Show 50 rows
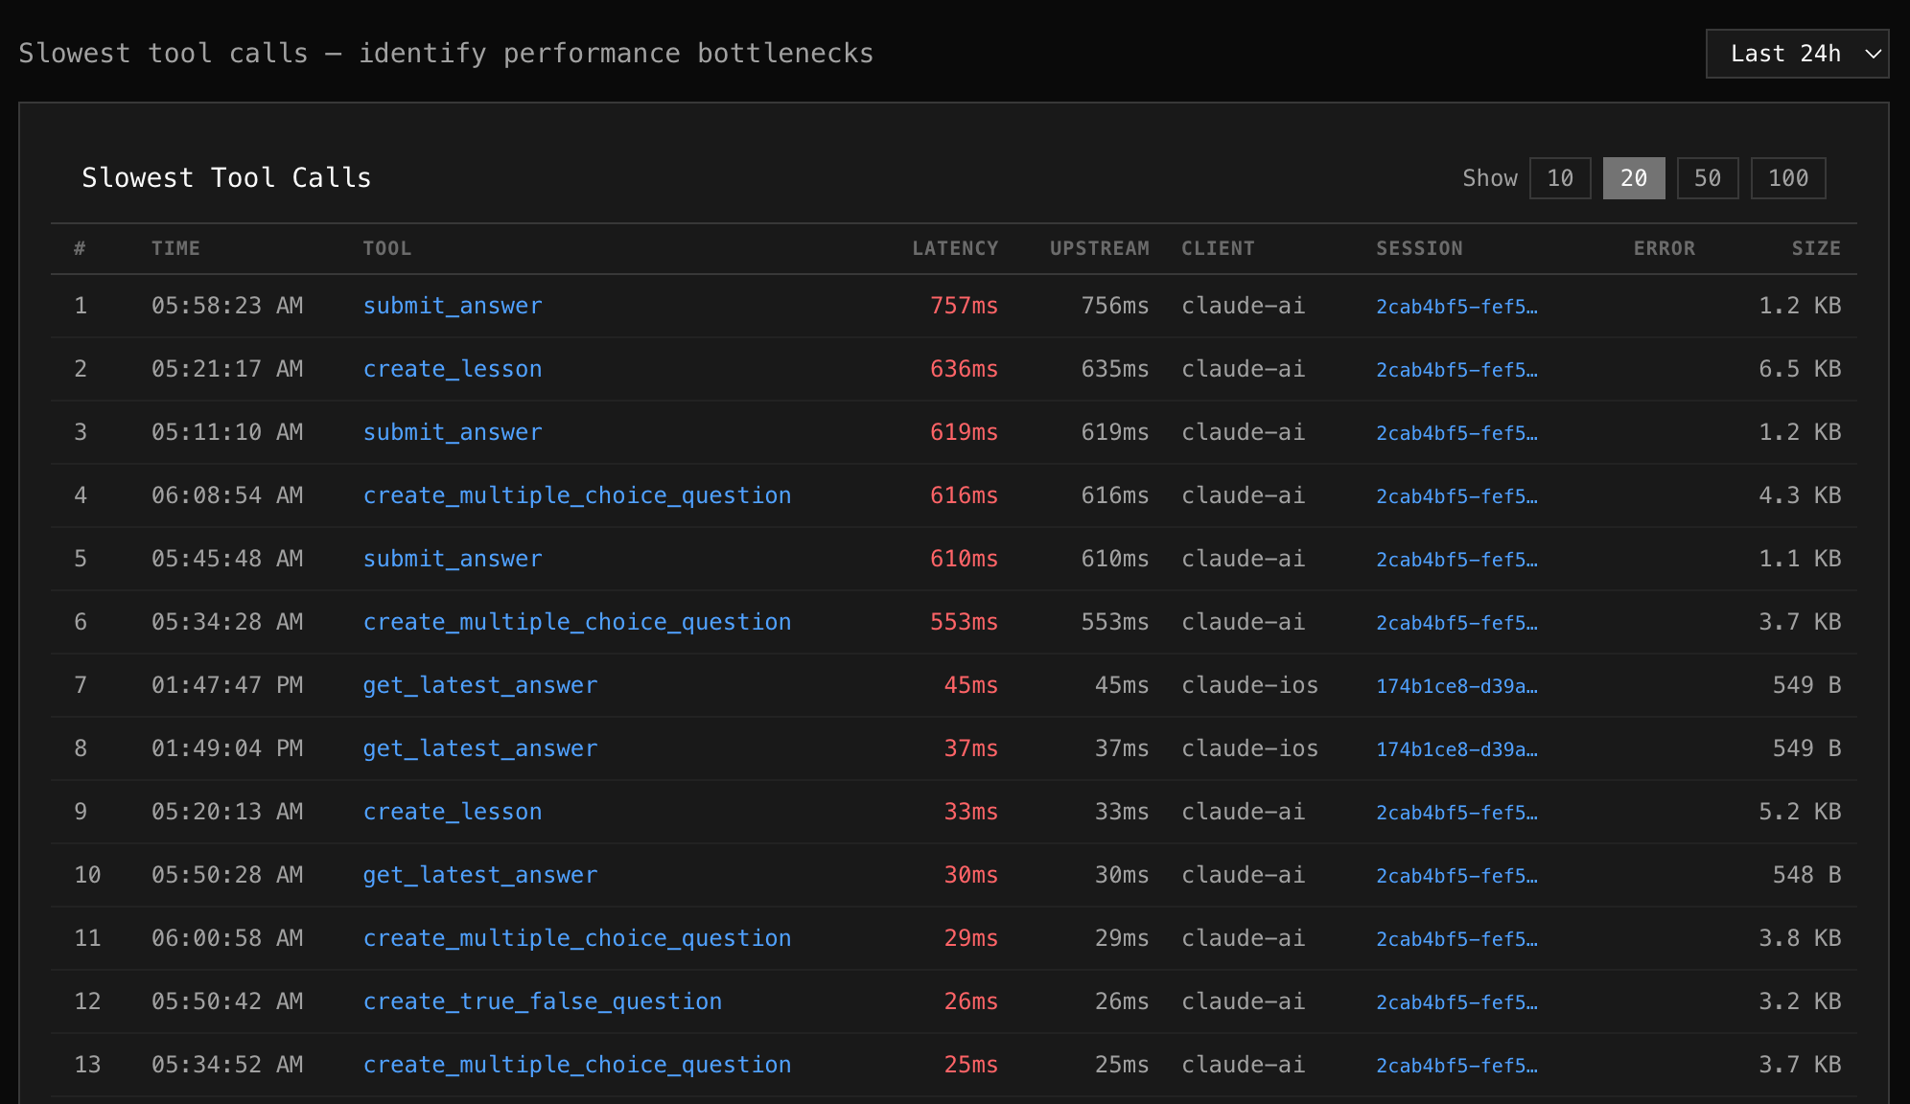This screenshot has height=1104, width=1910. 1708,178
